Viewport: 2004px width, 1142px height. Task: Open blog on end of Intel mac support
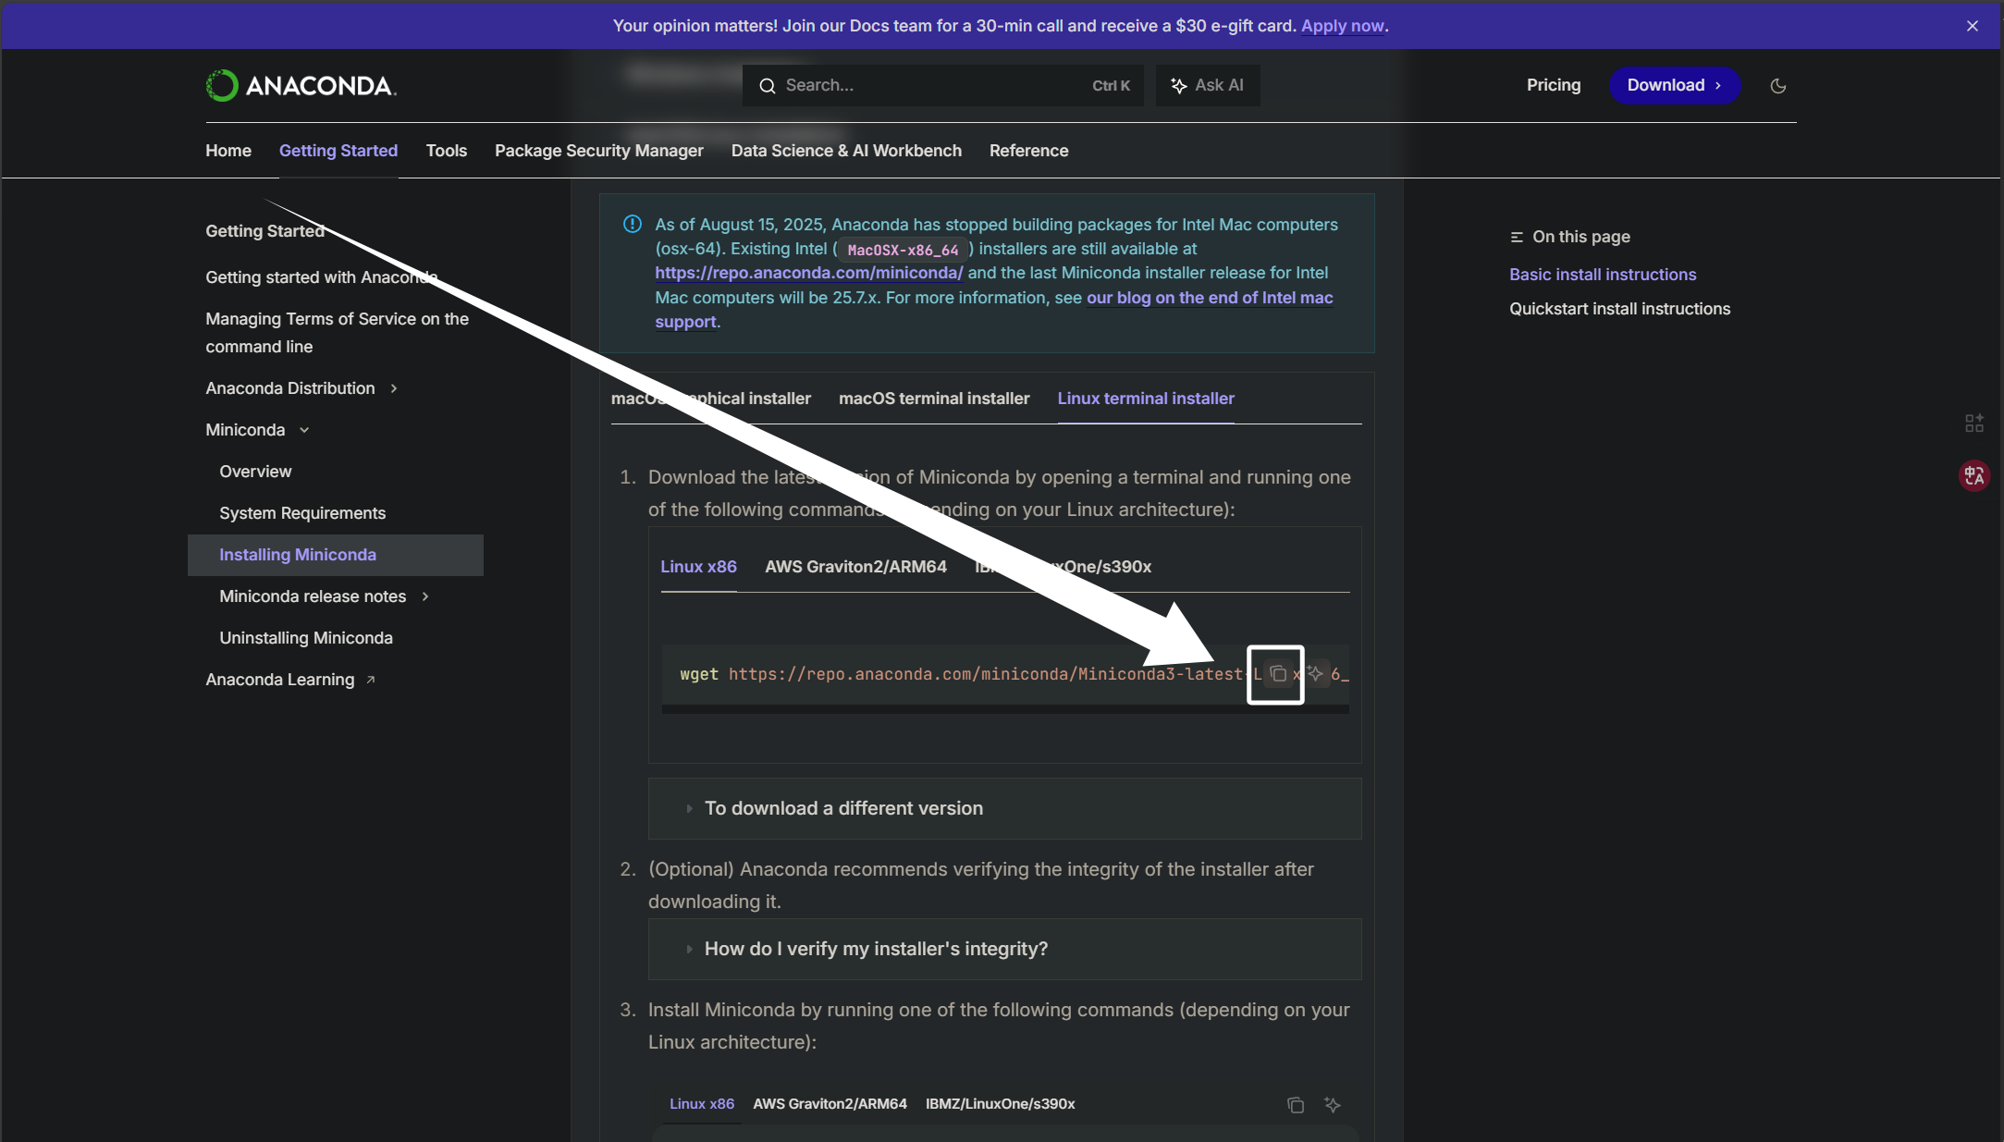(x=1210, y=298)
